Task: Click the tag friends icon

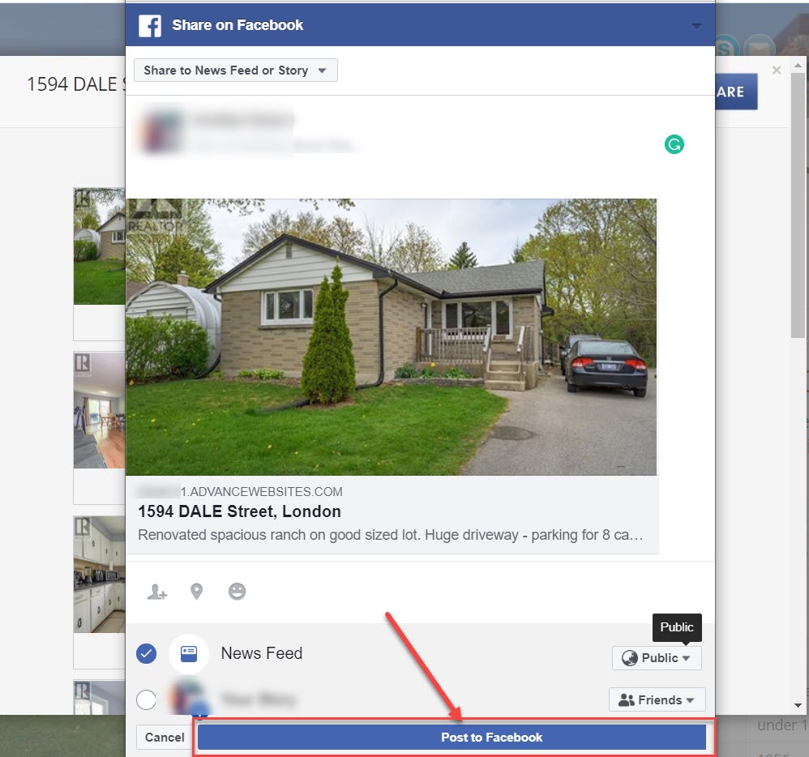Action: click(156, 592)
